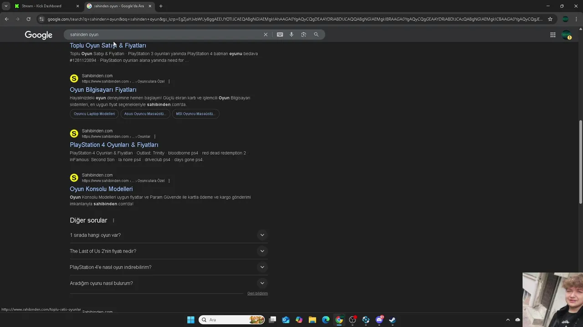This screenshot has height=327, width=583.
Task: Click the Windows taskbar search box
Action: [x=232, y=320]
